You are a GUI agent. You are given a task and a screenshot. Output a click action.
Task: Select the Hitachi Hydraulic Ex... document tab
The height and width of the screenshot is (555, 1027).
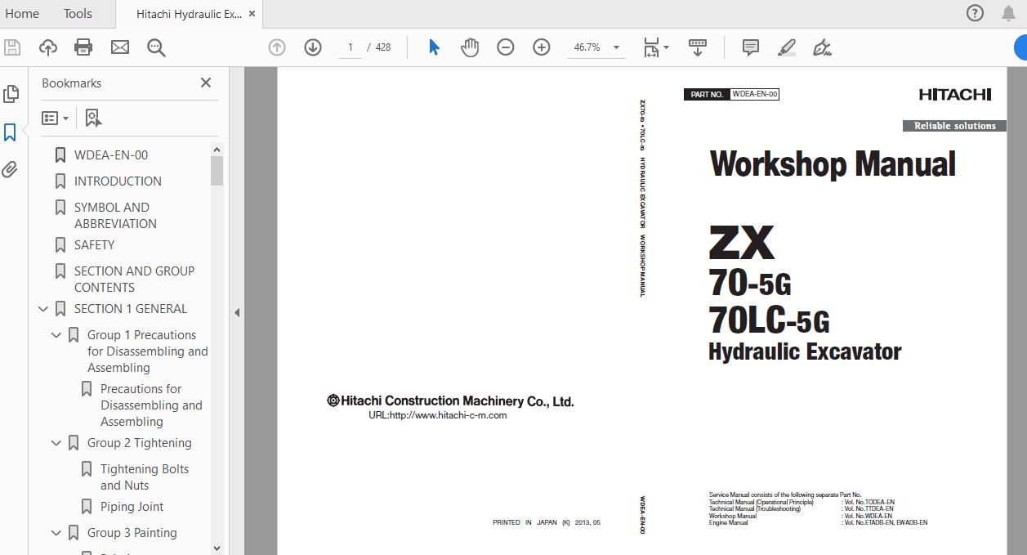(189, 14)
